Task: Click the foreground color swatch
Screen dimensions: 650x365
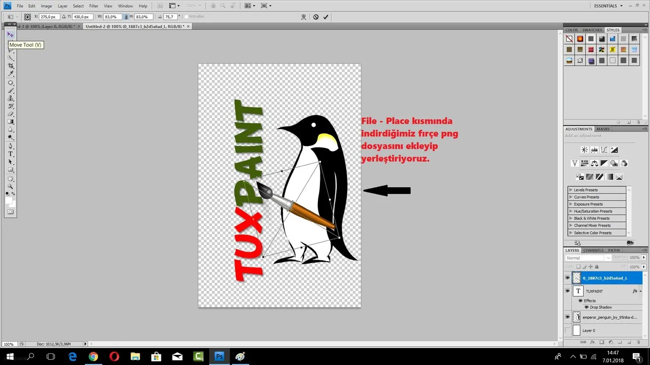Action: point(9,200)
